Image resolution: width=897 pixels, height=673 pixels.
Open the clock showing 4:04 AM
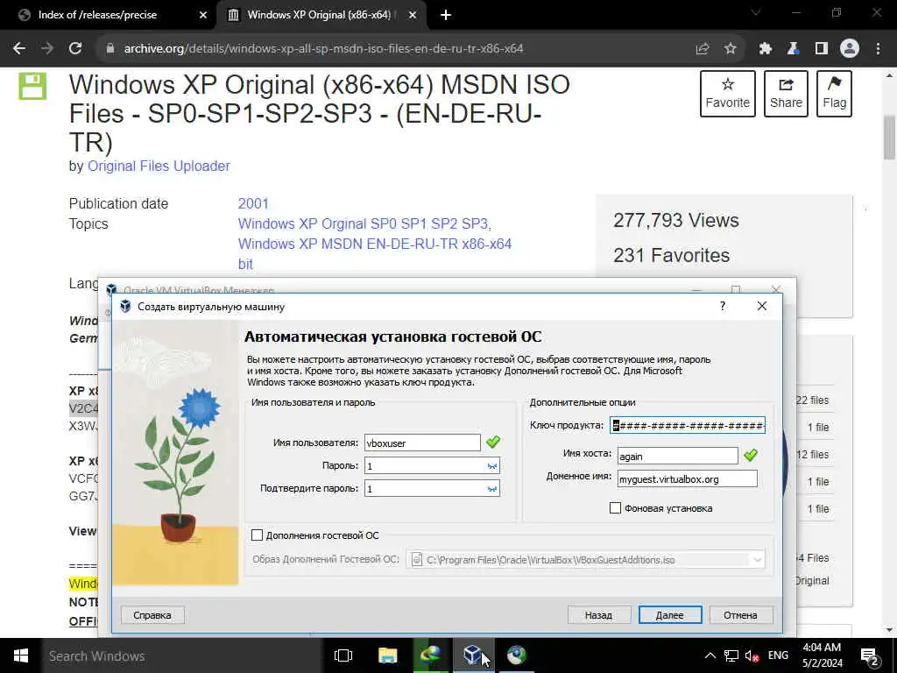click(822, 655)
